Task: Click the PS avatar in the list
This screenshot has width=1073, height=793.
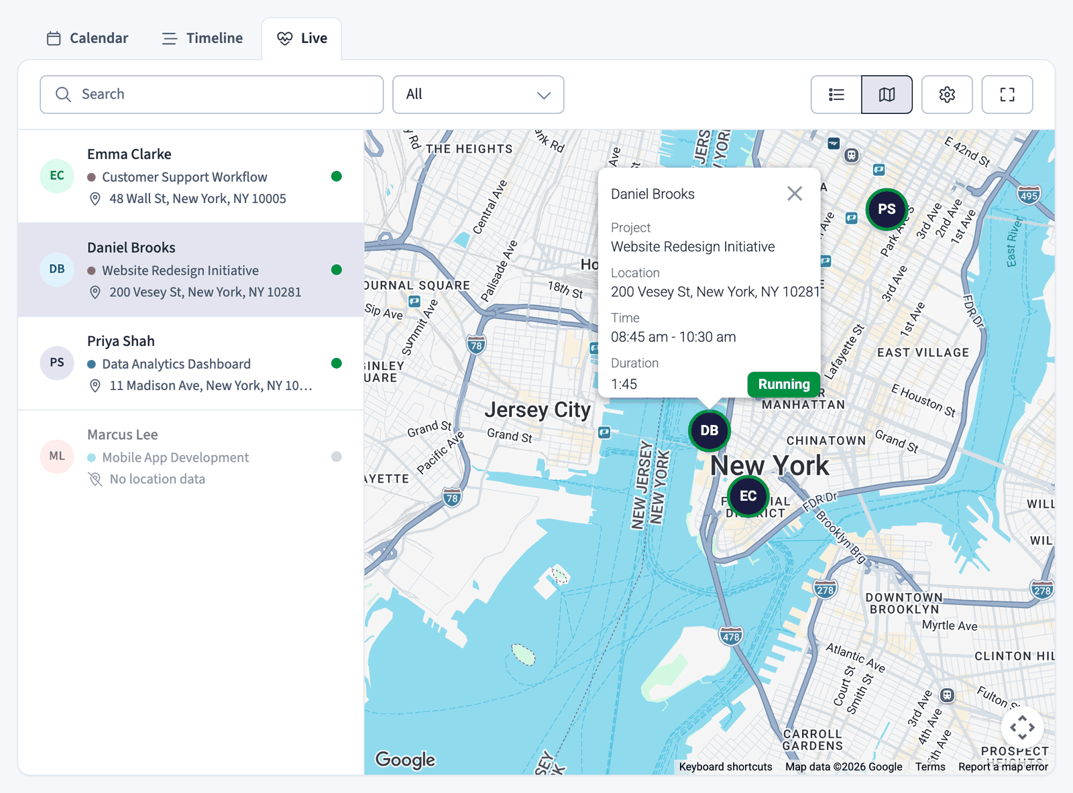Action: (x=57, y=363)
